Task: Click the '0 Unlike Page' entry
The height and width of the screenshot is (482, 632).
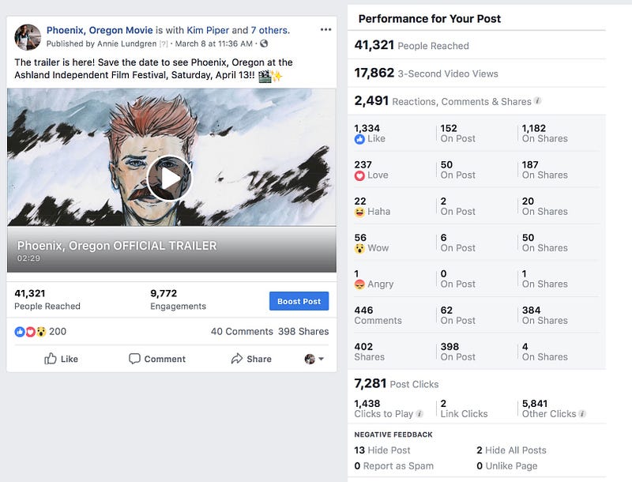Action: point(506,466)
